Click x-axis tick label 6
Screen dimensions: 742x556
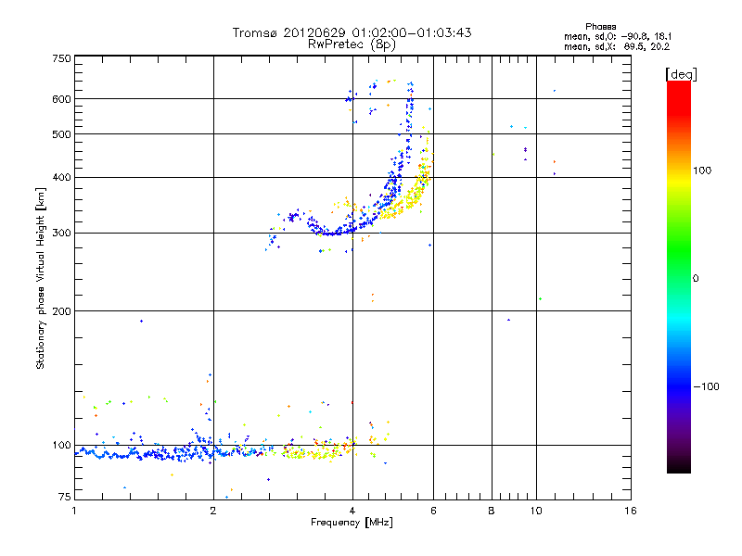433,511
